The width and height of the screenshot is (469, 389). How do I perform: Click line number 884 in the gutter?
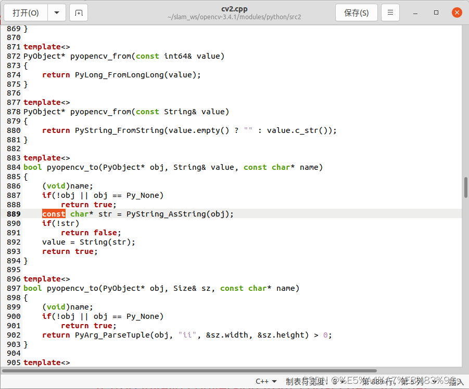click(x=13, y=167)
